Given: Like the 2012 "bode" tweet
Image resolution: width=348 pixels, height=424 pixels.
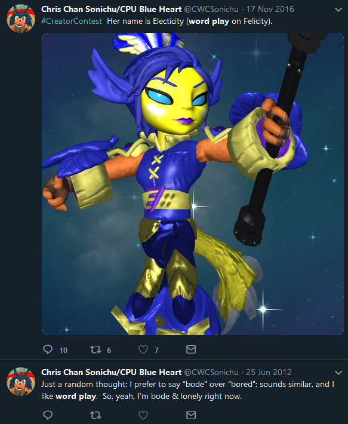Looking at the screenshot, I should pyautogui.click(x=143, y=415).
